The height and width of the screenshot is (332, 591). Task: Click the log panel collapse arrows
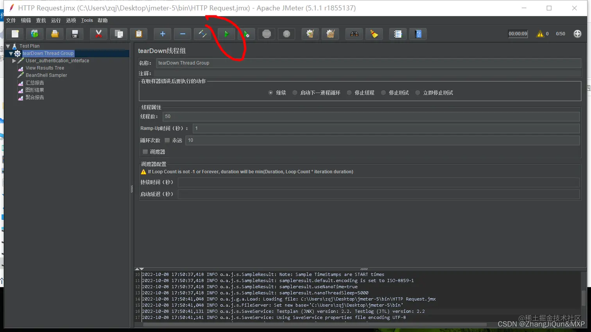coord(140,269)
